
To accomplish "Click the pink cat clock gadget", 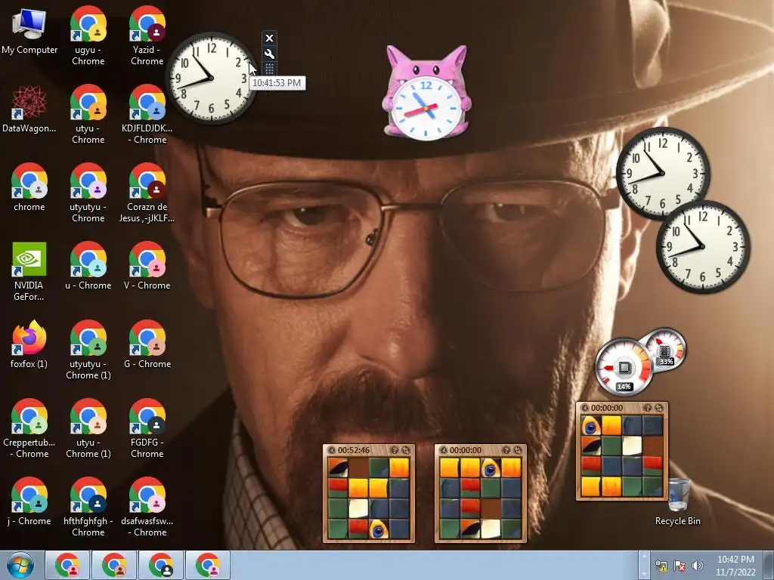I will pos(426,93).
